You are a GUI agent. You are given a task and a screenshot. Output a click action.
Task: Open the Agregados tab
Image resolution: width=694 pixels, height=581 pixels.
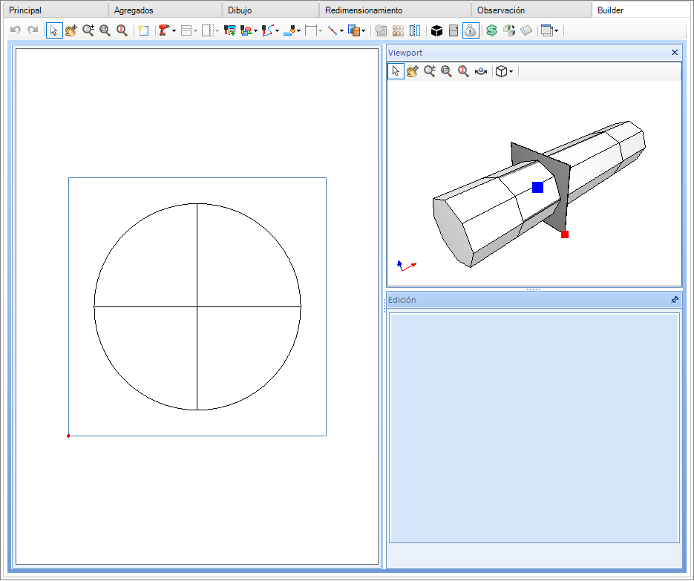click(134, 10)
